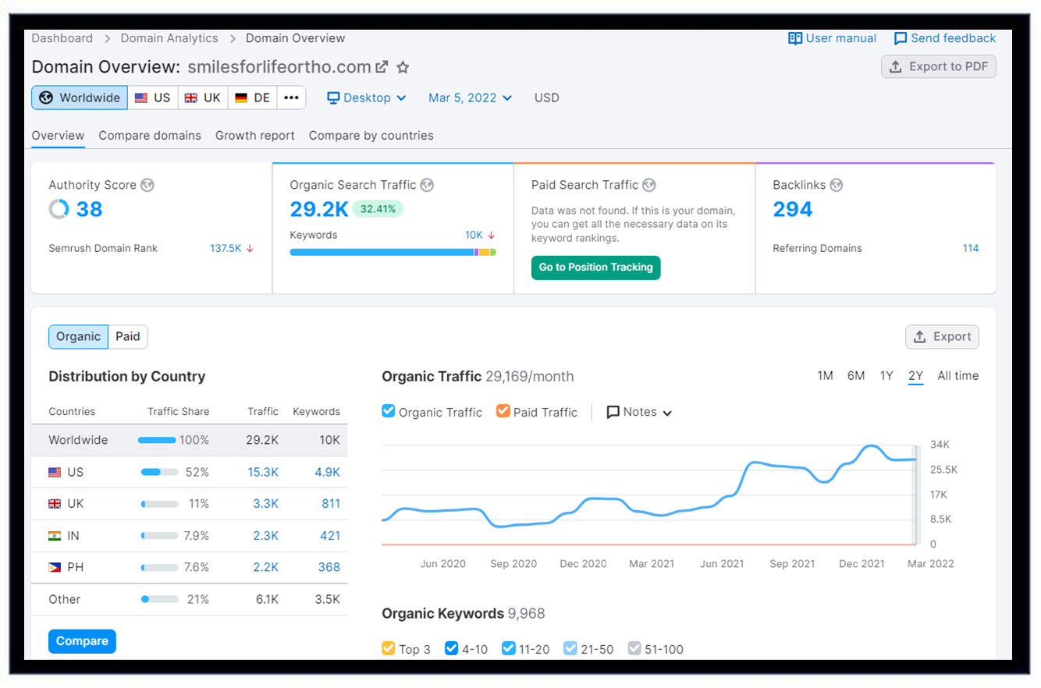Click the Go to Position Tracking button

(x=595, y=268)
